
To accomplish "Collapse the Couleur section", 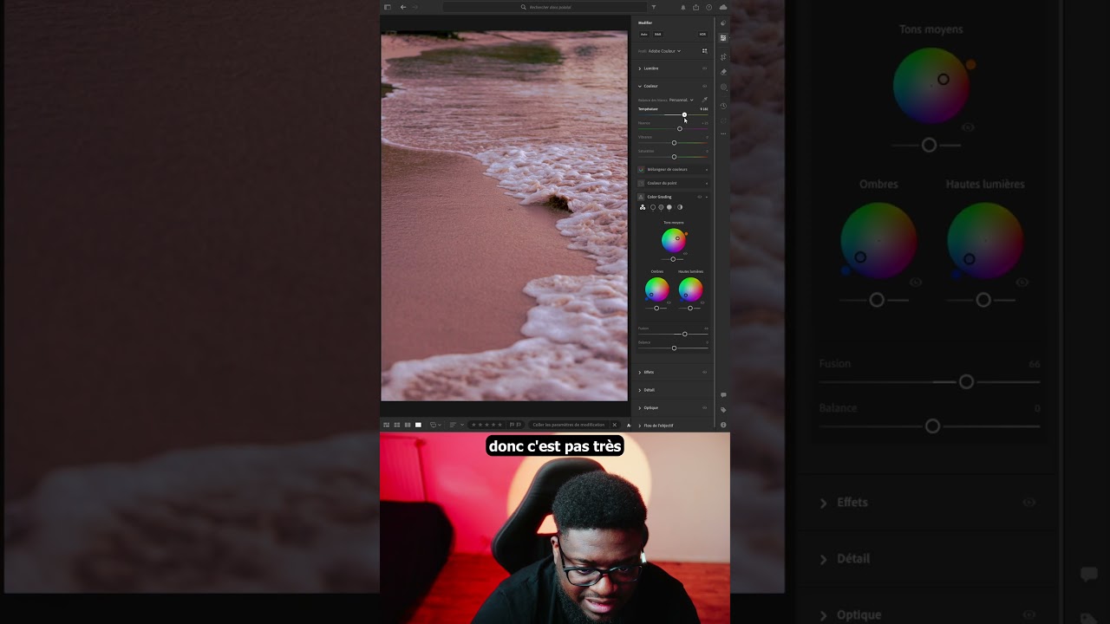I will click(x=640, y=86).
